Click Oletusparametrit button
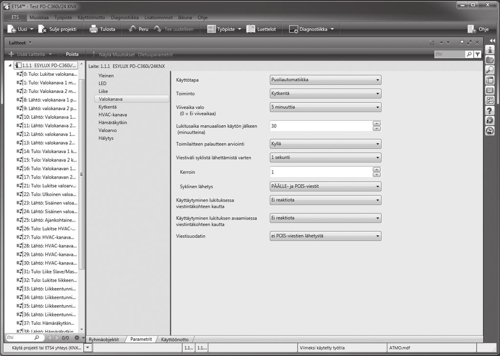 pyautogui.click(x=155, y=55)
